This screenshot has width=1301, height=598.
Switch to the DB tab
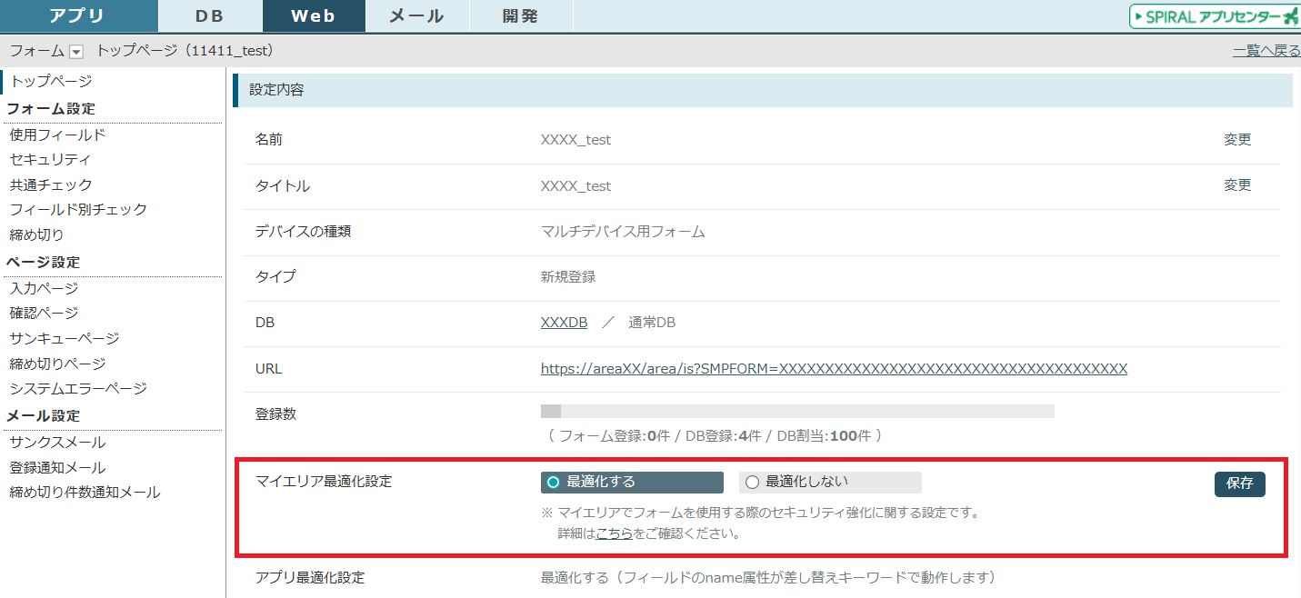tap(210, 16)
